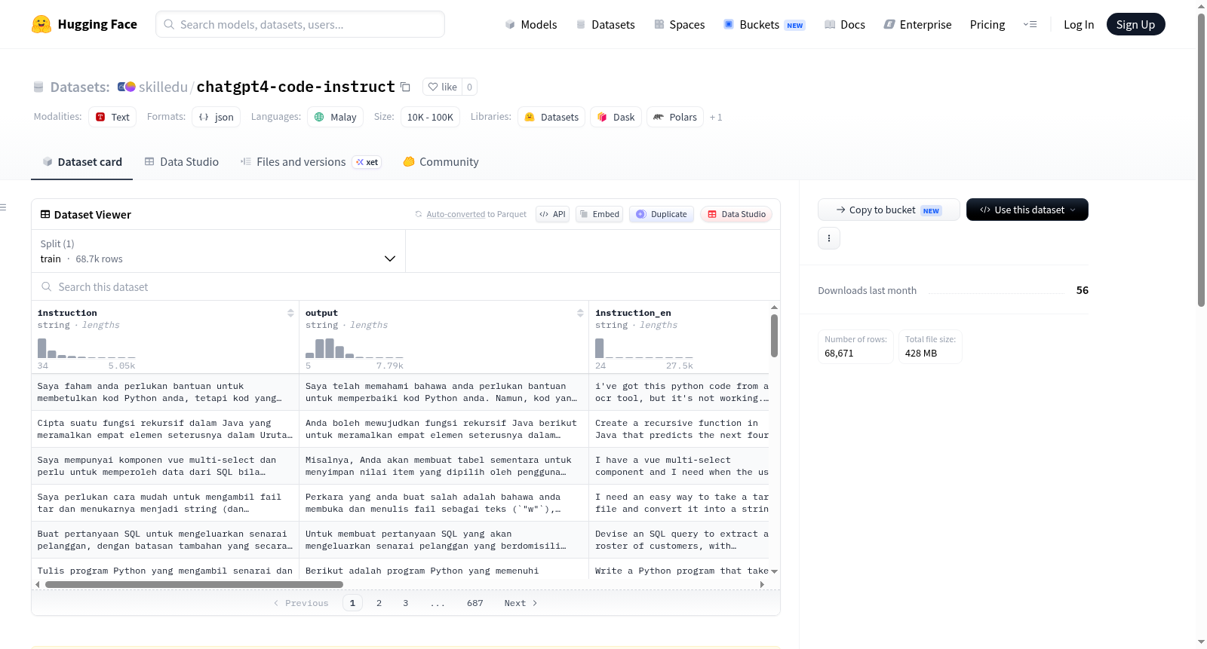Click Copy to bucket button
Image resolution: width=1207 pixels, height=649 pixels.
(x=889, y=210)
